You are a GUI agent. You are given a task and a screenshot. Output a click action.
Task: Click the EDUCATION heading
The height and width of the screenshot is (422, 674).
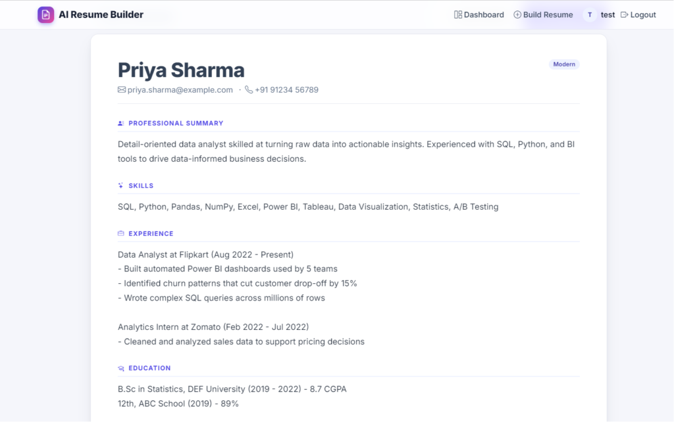(x=149, y=368)
